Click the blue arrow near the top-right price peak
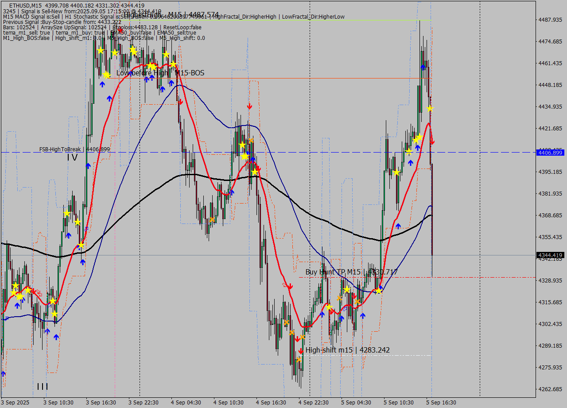Screen dimensions: 567x408 [423, 67]
